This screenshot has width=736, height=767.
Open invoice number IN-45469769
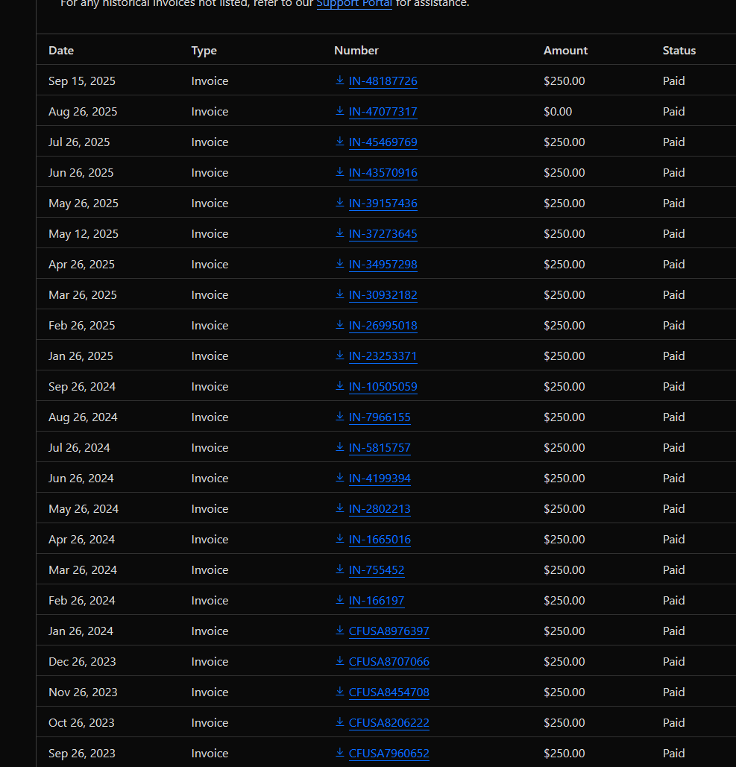[x=383, y=142]
